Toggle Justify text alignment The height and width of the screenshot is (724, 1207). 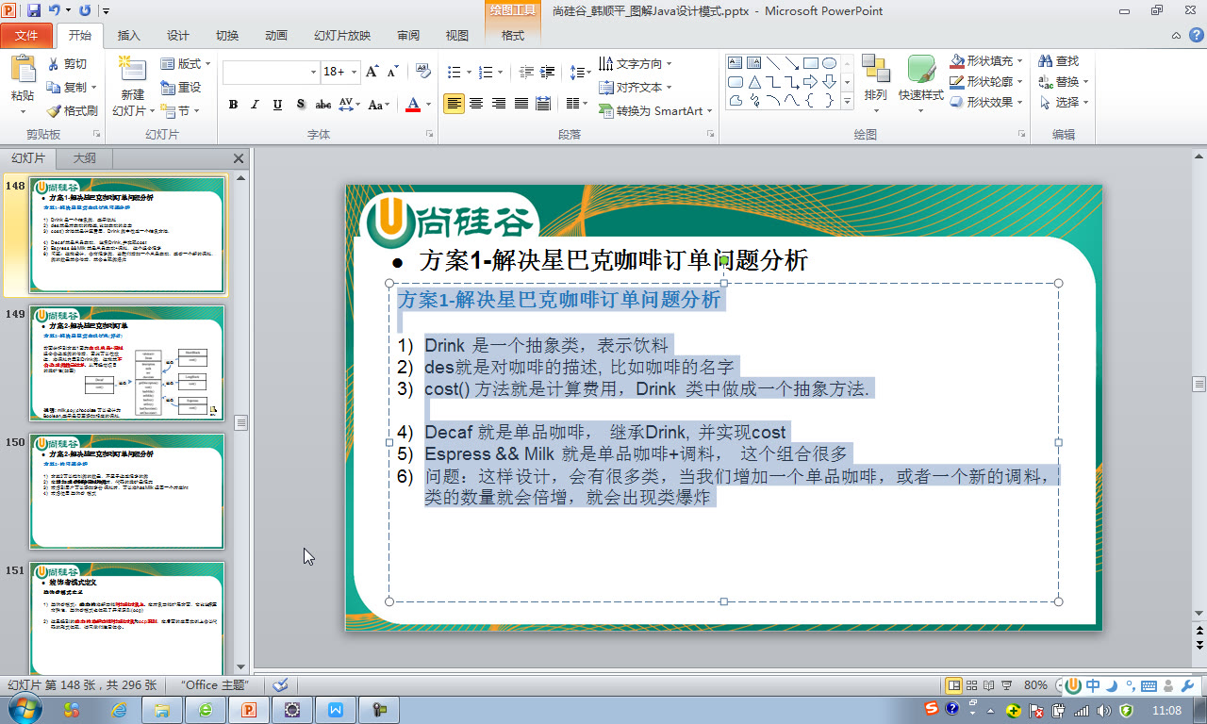(x=521, y=104)
